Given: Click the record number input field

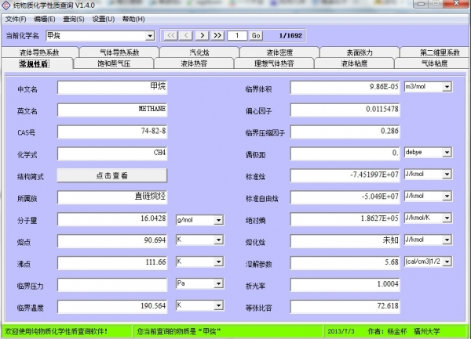Looking at the screenshot, I should pyautogui.click(x=237, y=35).
